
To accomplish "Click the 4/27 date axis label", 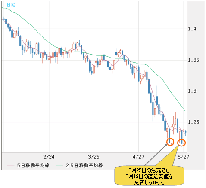I will pyautogui.click(x=138, y=157).
